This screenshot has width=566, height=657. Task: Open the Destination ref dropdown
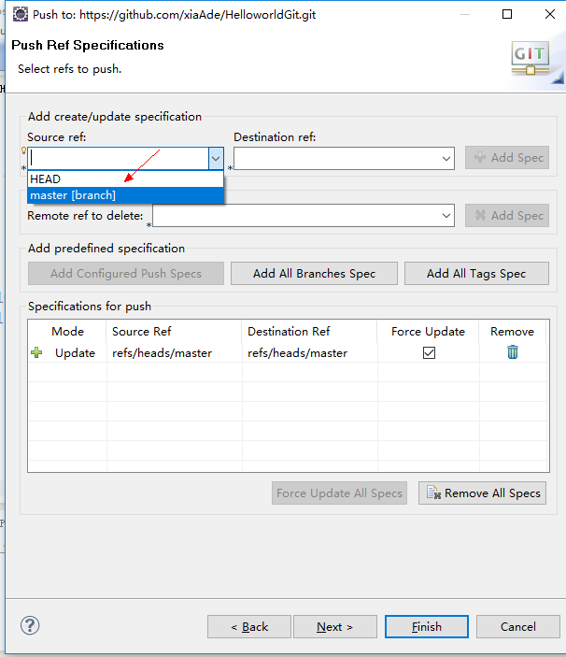(446, 158)
